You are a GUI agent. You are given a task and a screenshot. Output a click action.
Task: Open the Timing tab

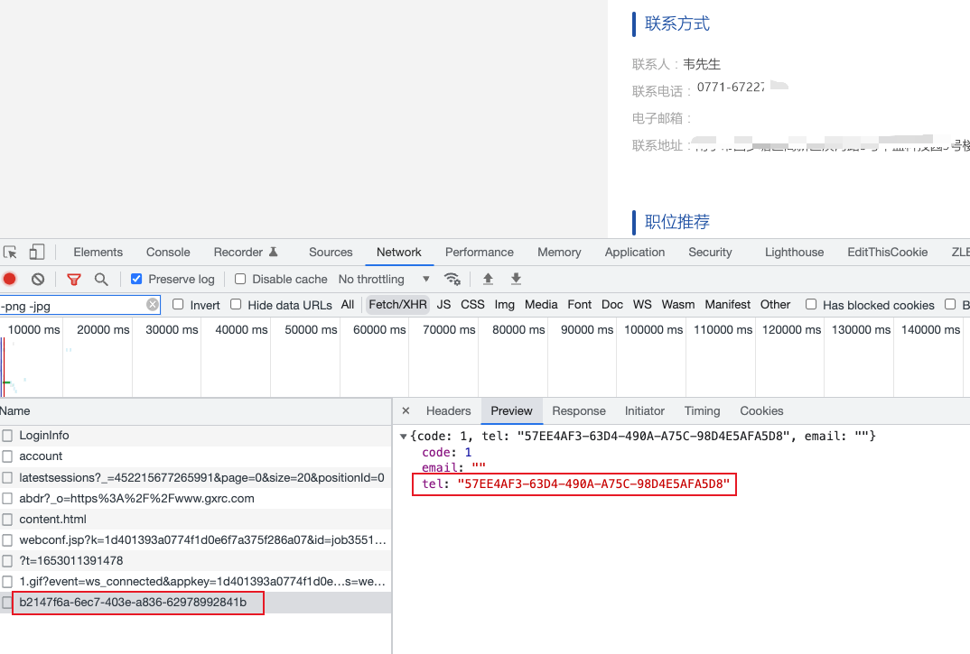[702, 411]
